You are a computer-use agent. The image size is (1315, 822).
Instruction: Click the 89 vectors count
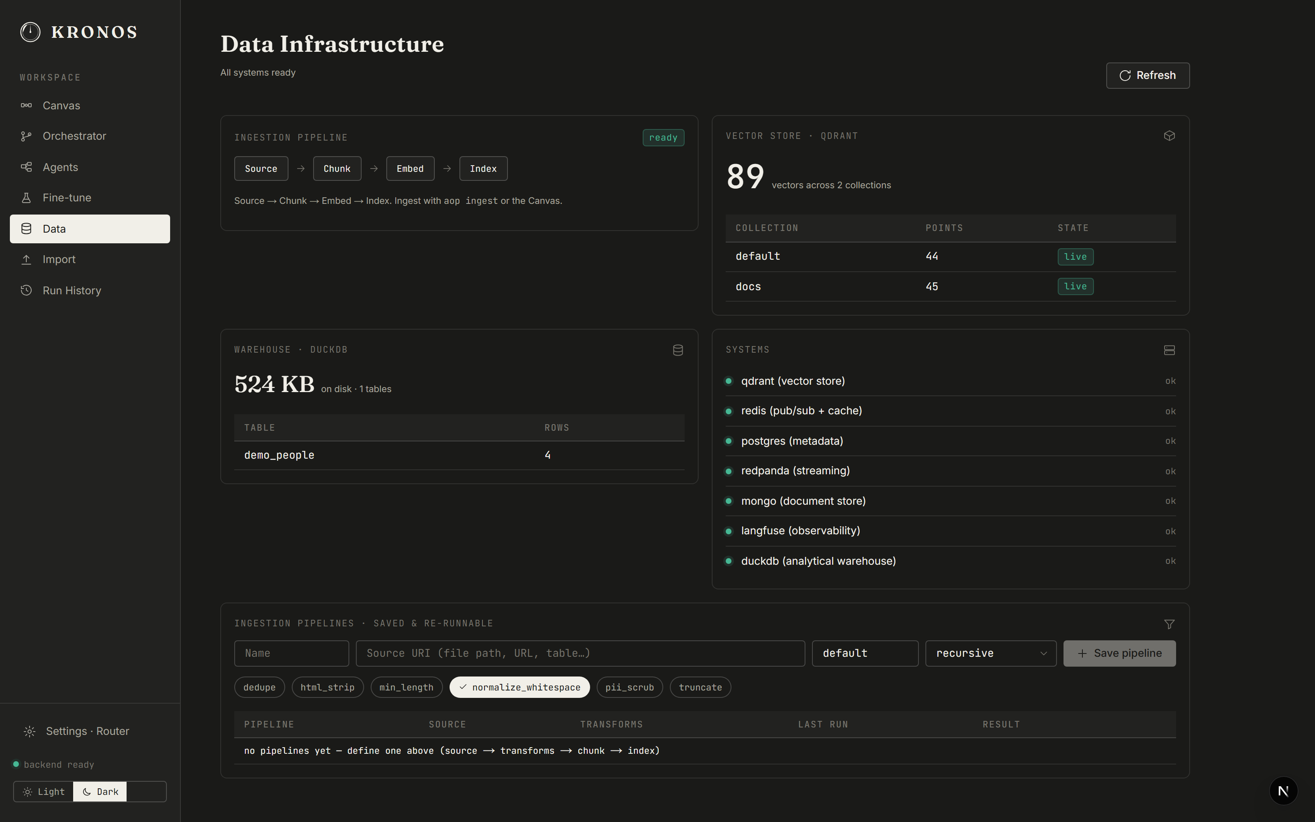[x=745, y=177]
